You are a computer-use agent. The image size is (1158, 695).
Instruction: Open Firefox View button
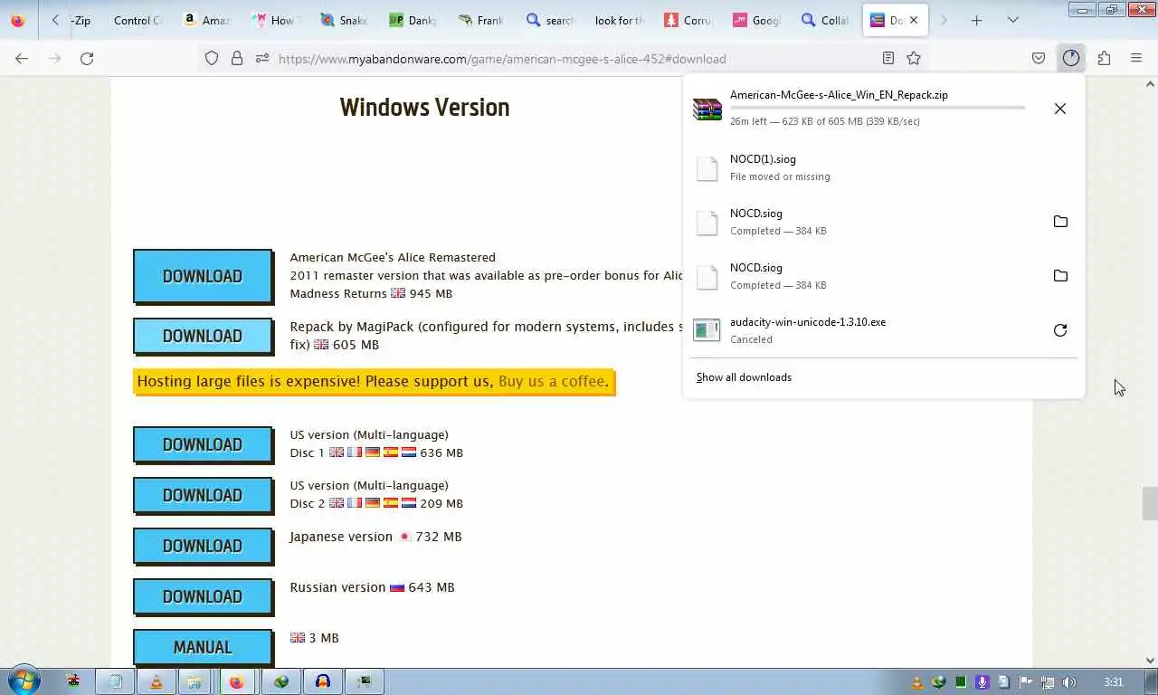point(18,20)
